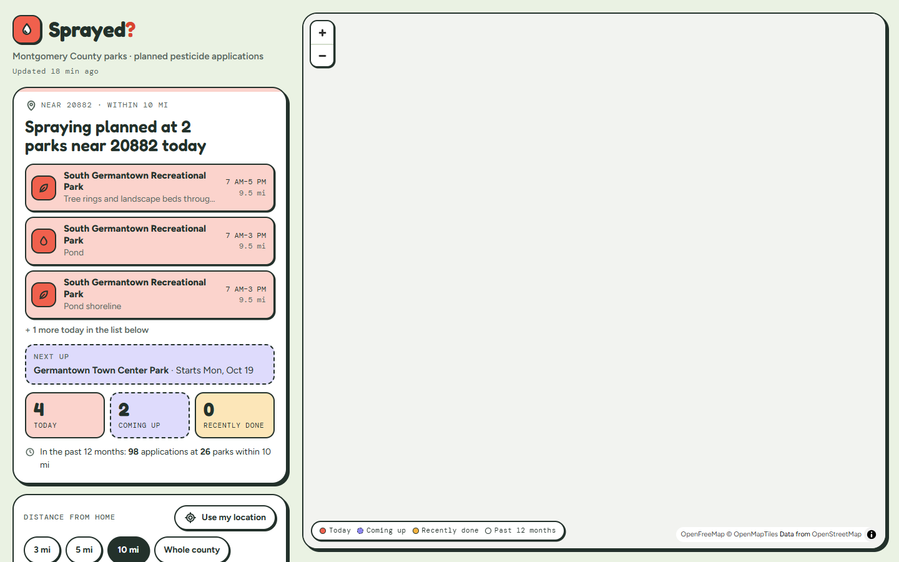Open the OpenMapTiles attribution link

[755, 535]
